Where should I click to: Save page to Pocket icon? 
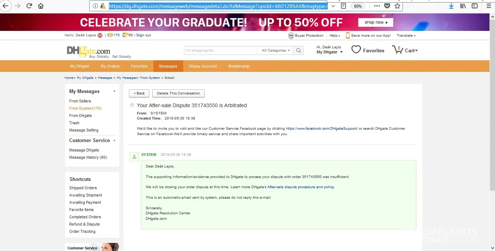click(x=388, y=6)
